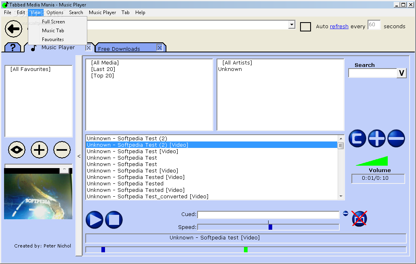Click the green marker on progress bar

click(246, 249)
